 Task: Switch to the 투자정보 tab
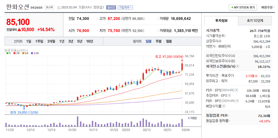(221, 20)
